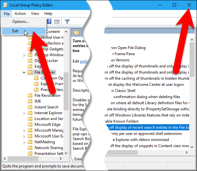Expand the Desktop Window Manager tree node
Screen dimensions: 197x171
24,55
